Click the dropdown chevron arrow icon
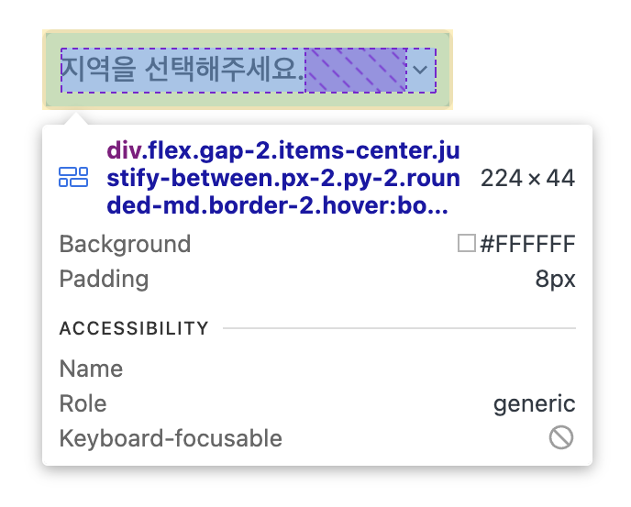 pos(420,70)
